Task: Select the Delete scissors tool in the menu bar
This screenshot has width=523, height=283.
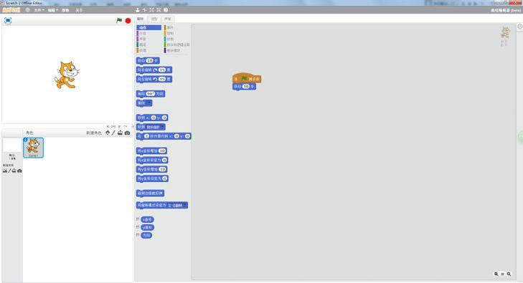Action: [144, 10]
